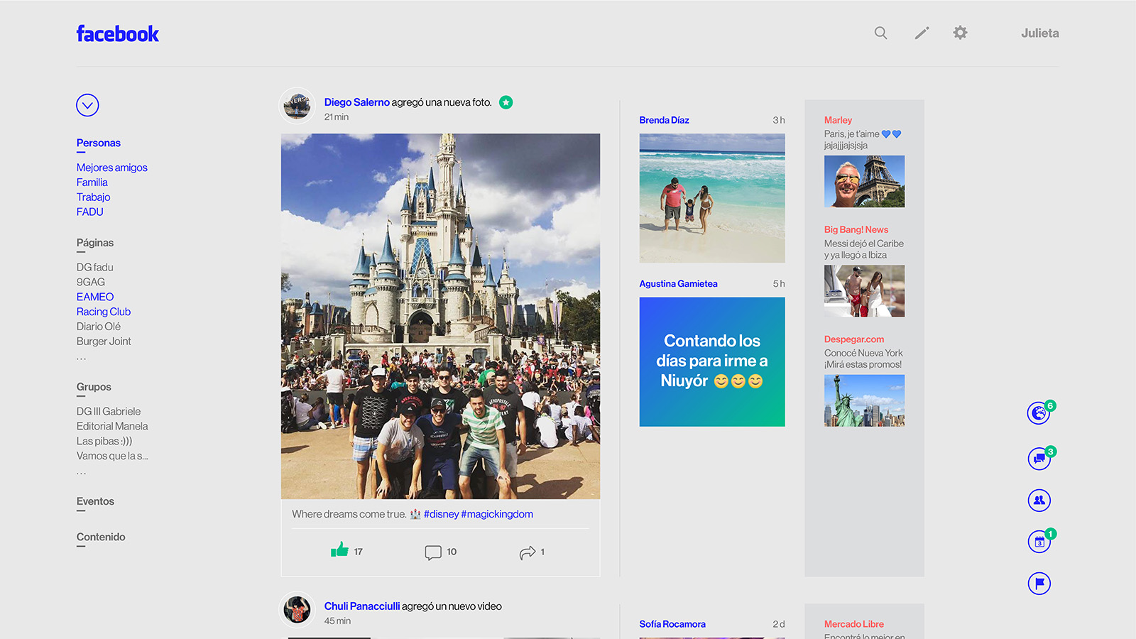Open Brenda Díaz's beach photo

point(712,198)
